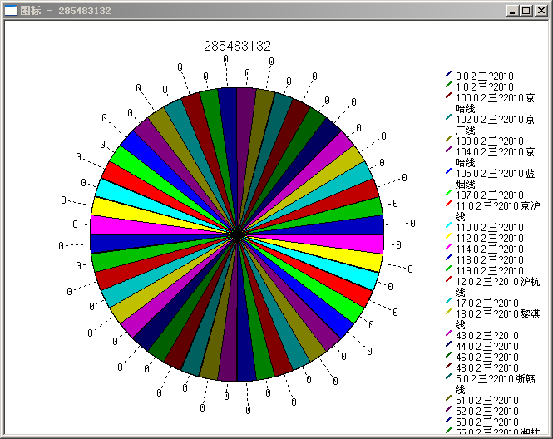553x439 pixels.
Task: Click the bright green marker for legend 107.0
Action: (x=449, y=194)
